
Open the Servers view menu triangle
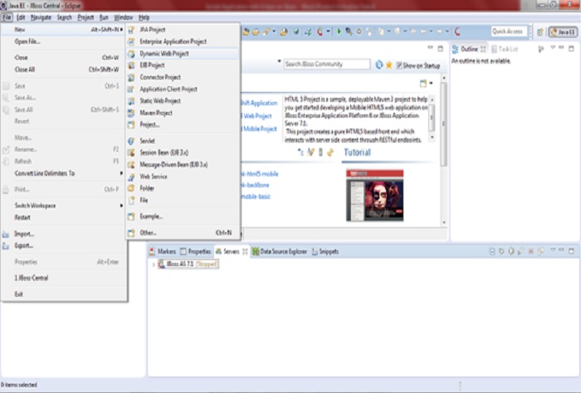pos(553,250)
